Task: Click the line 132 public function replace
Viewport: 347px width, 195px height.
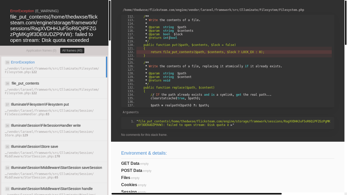Action: tap(179, 88)
